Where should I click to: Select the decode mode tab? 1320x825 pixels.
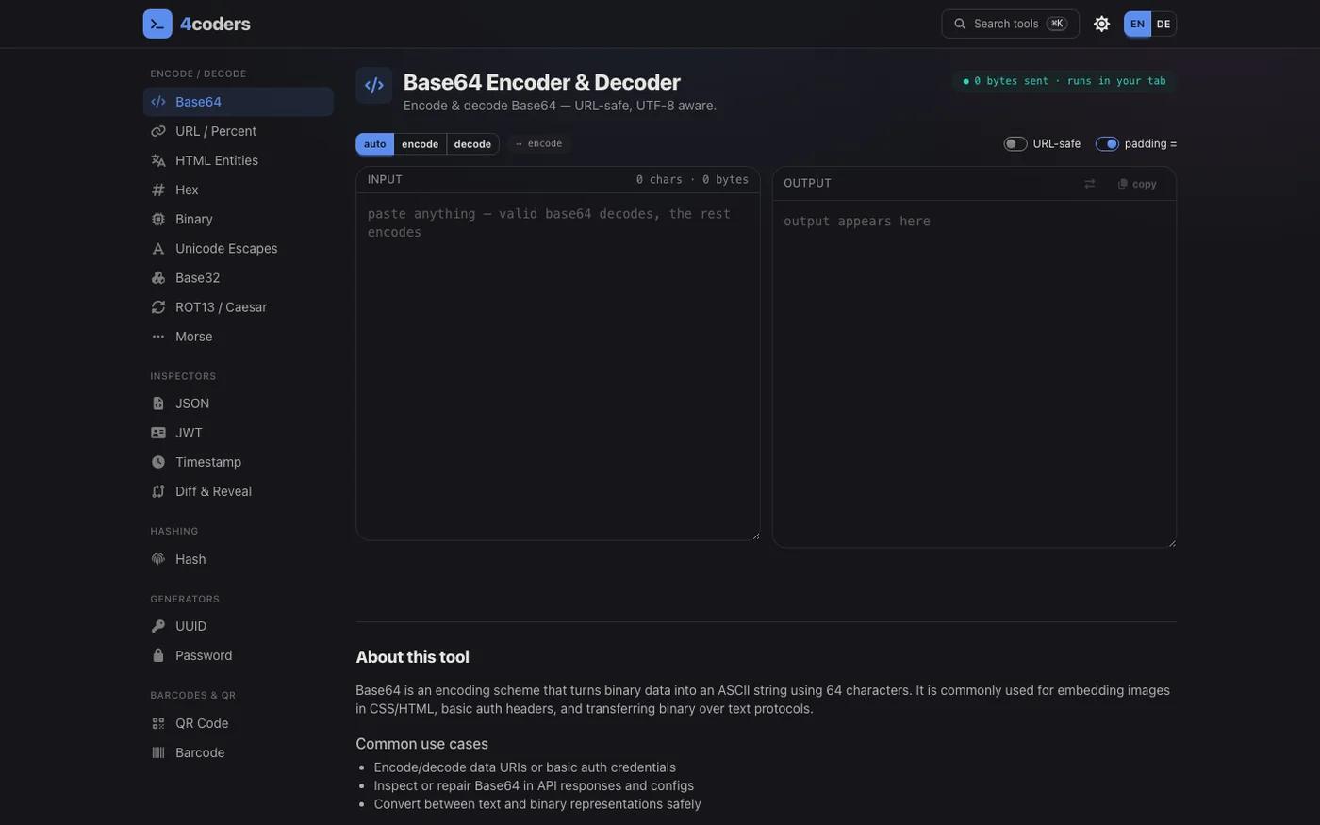[472, 143]
